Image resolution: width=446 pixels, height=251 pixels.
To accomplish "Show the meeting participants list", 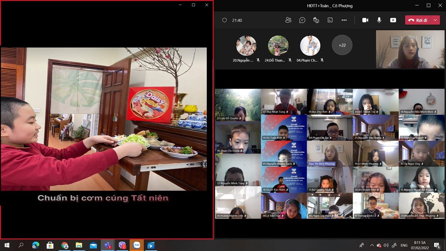I will [x=288, y=20].
